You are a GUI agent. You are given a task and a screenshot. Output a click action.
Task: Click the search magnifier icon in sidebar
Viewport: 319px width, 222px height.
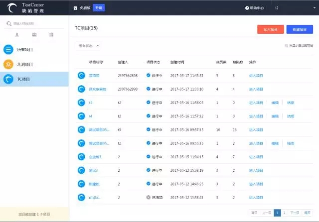9,23
